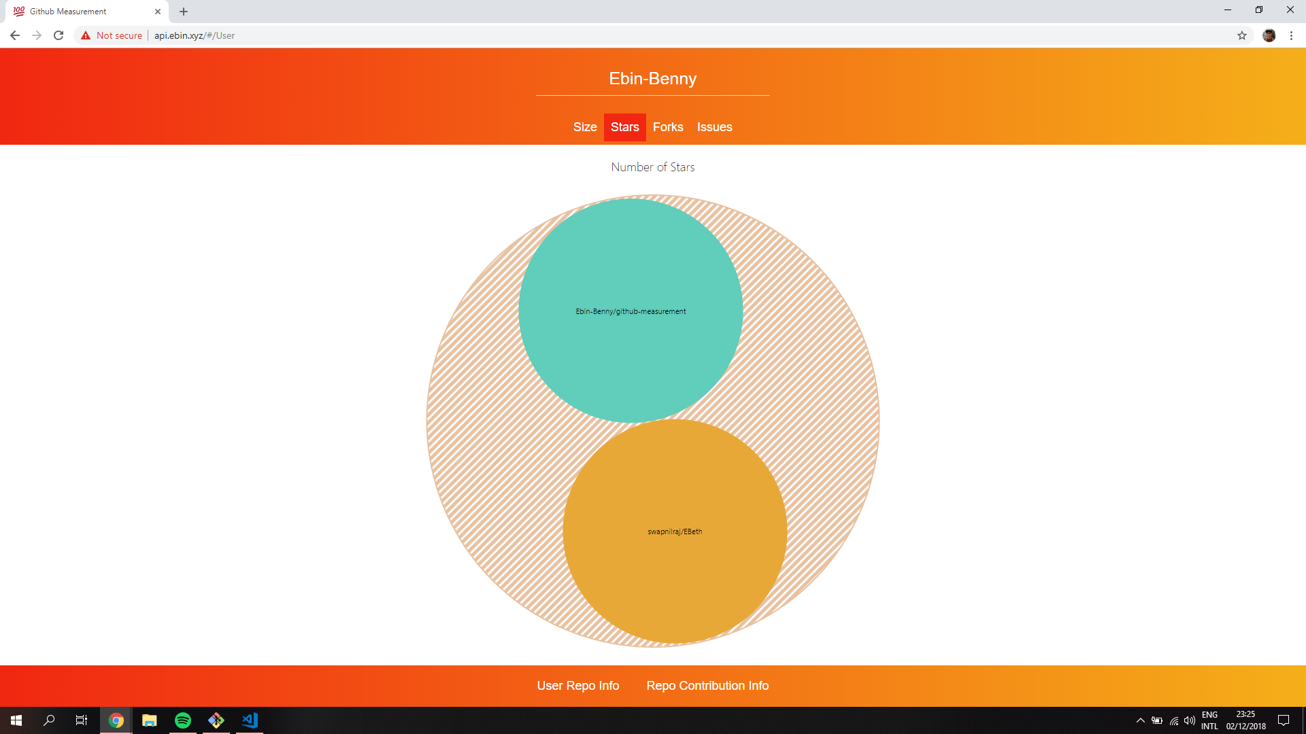This screenshot has width=1306, height=734.
Task: Switch to the Size tab
Action: point(584,127)
